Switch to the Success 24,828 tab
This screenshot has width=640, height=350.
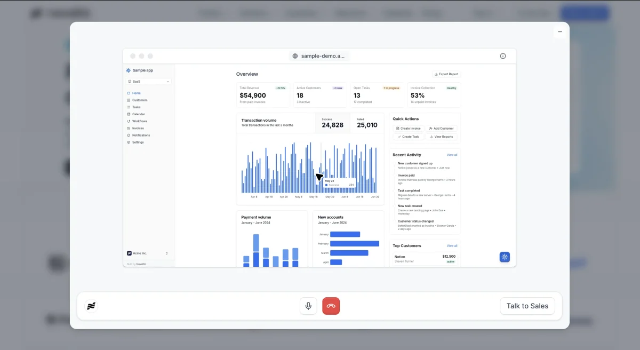click(333, 123)
